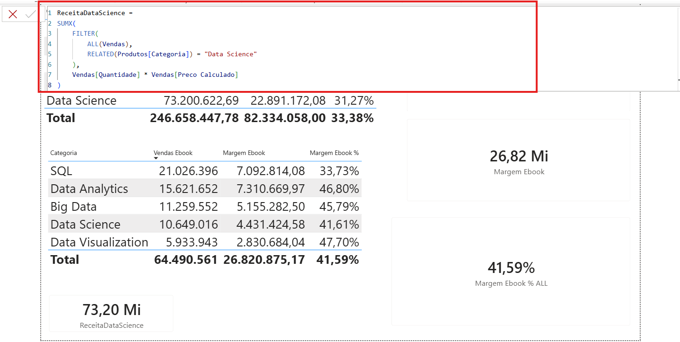
Task: Click the 73.200.622,69 Data Science value
Action: [x=201, y=101]
